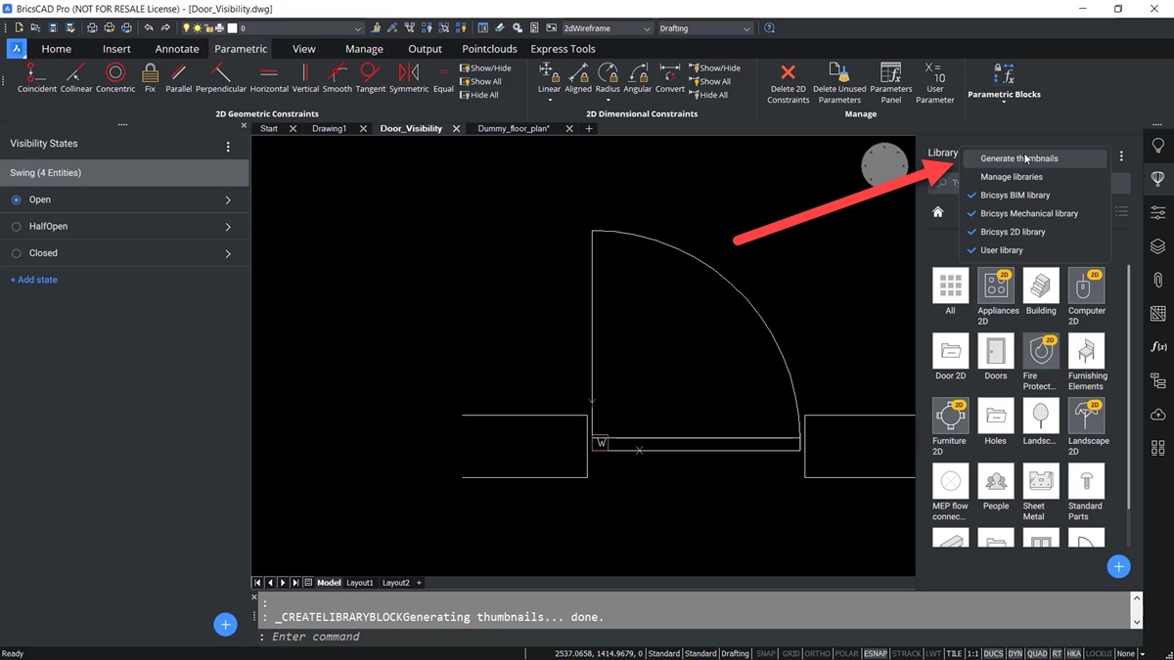The height and width of the screenshot is (660, 1174).
Task: Select the Parametric Blocks tool
Action: coord(1004,78)
